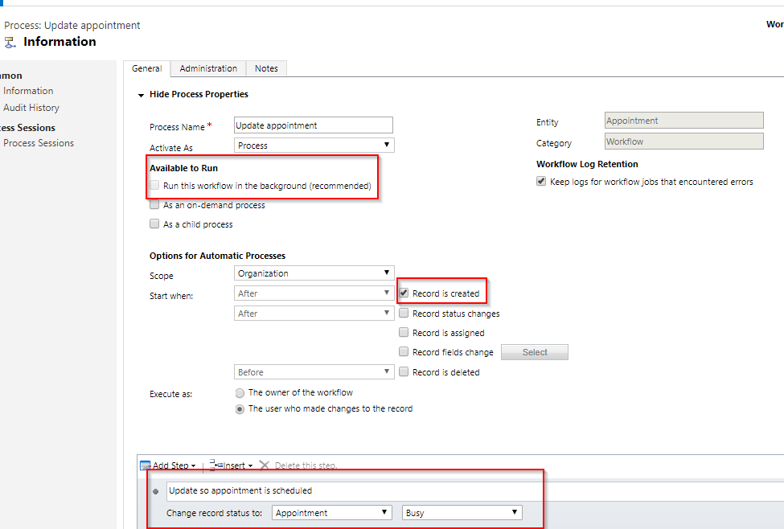Switch to the Notes tab
784x529 pixels.
click(266, 69)
